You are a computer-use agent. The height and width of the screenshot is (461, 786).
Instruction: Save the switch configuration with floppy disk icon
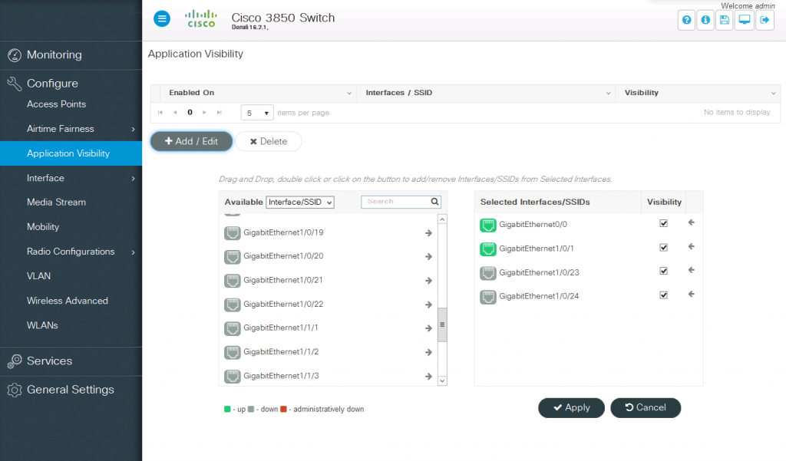point(725,19)
